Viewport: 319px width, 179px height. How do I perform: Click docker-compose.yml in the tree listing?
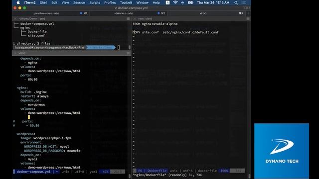[37, 24]
